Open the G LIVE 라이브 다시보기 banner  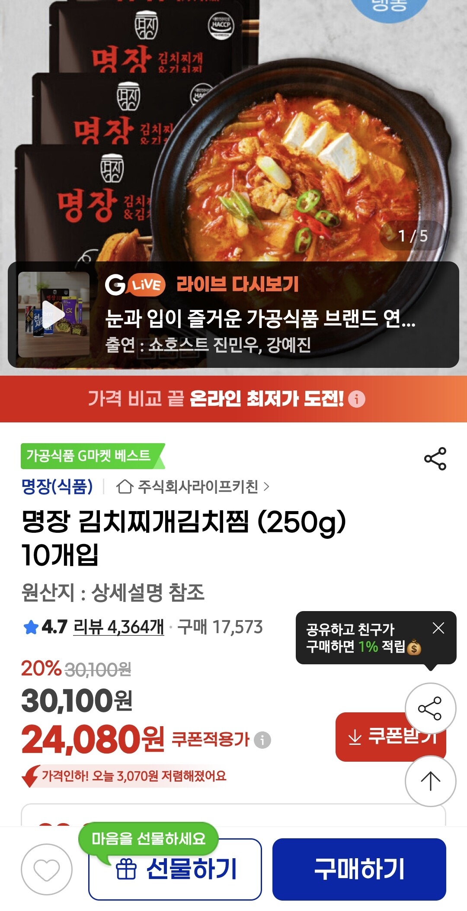point(233,315)
